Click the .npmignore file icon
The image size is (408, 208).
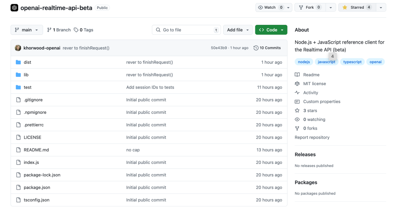coord(18,112)
